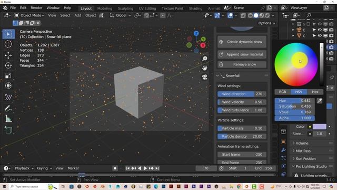Open the Particles properties tab icon

283,158
